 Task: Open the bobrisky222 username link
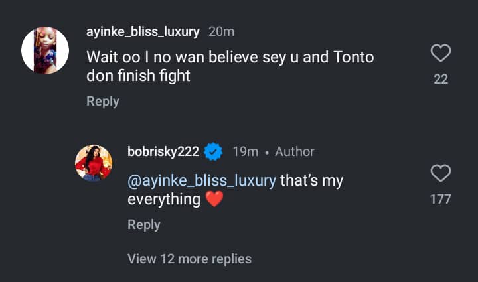[x=163, y=152]
